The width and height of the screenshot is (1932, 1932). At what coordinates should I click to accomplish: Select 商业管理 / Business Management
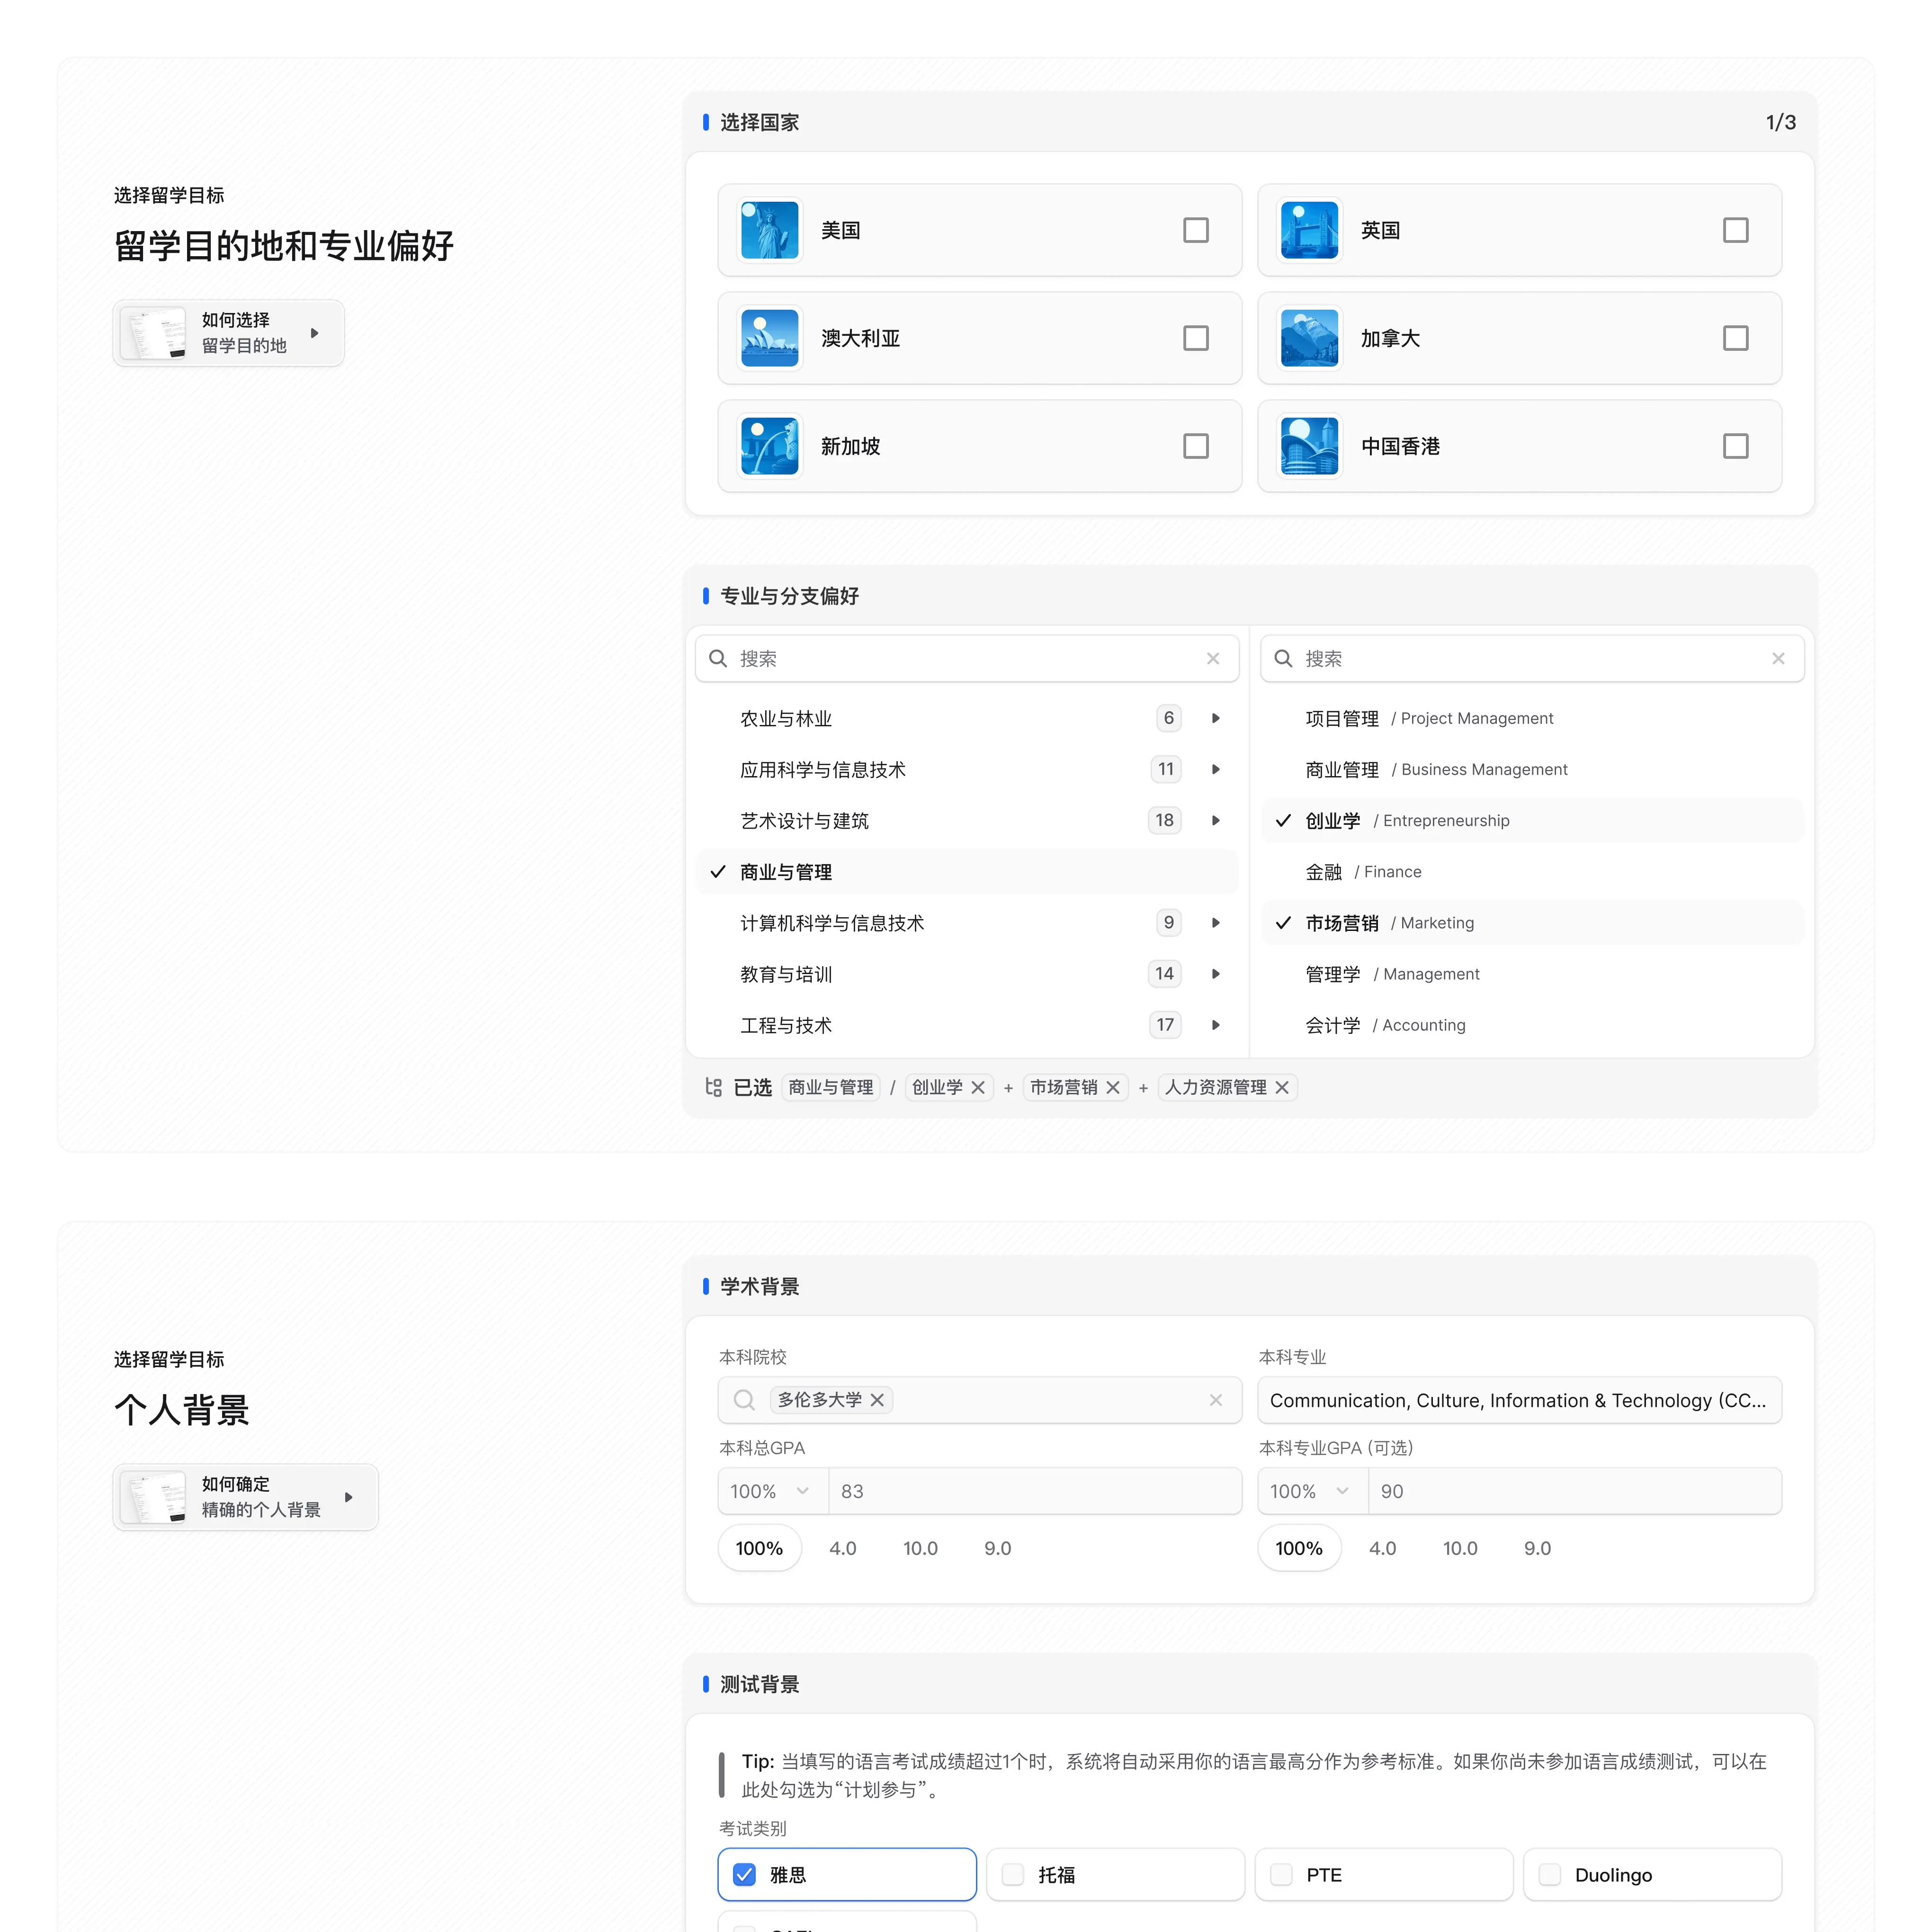tap(1532, 769)
